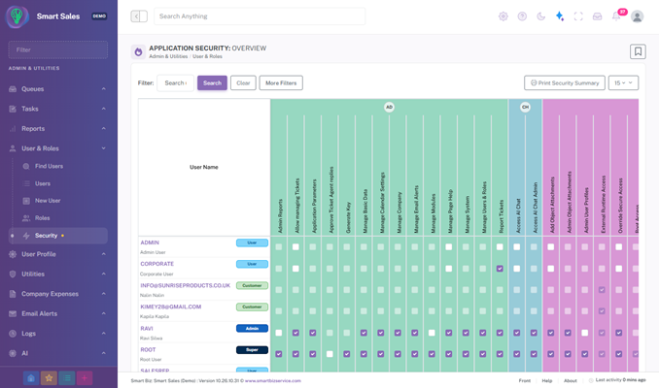The height and width of the screenshot is (388, 659).
Task: Select the Security sidebar item
Action: point(58,236)
